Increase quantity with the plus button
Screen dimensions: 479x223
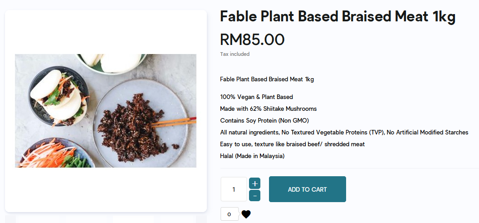pos(254,183)
